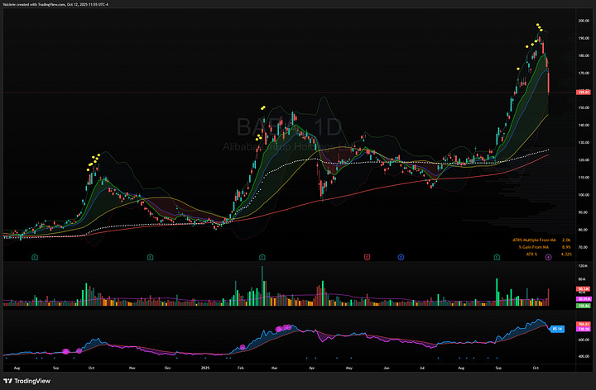Viewport: 596px width, 390px height.
Task: Open the red earnings marker in May
Action: click(x=367, y=257)
